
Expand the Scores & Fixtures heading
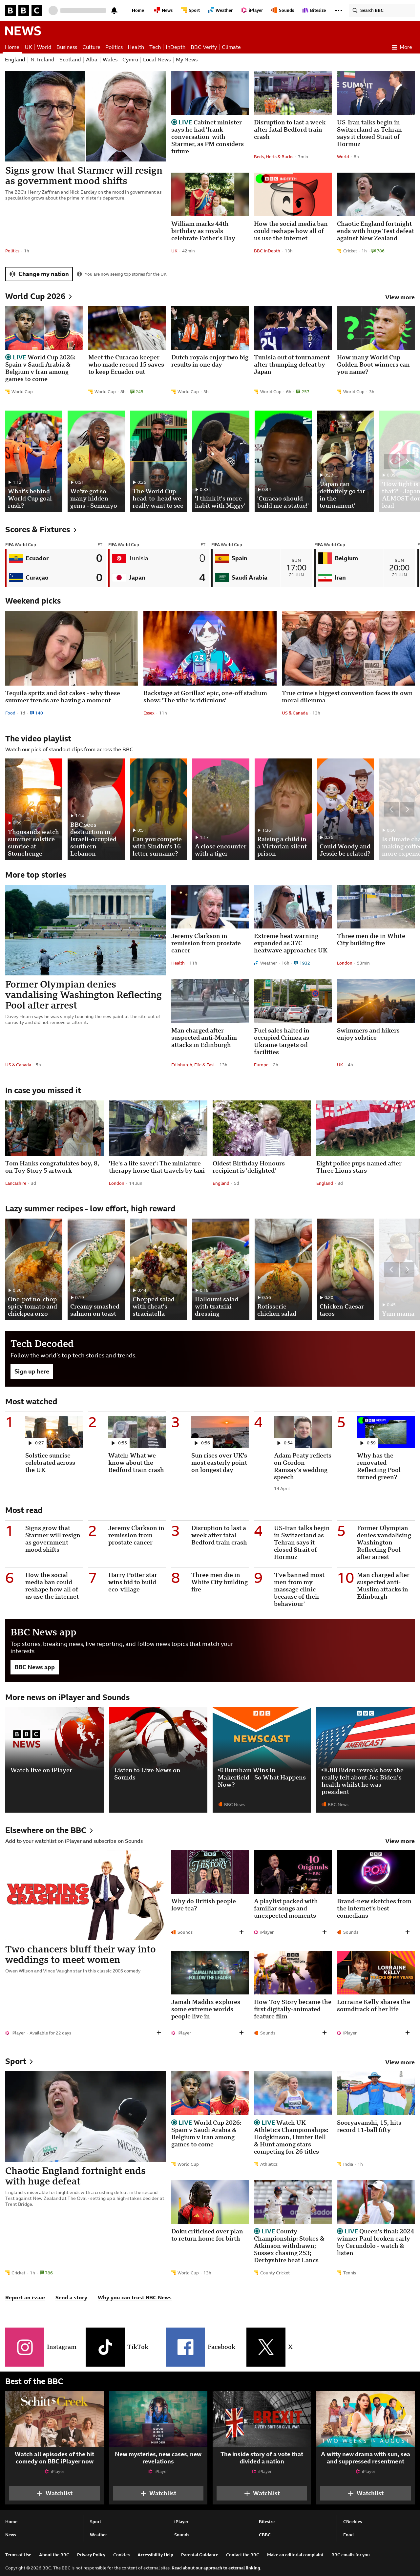point(41,530)
